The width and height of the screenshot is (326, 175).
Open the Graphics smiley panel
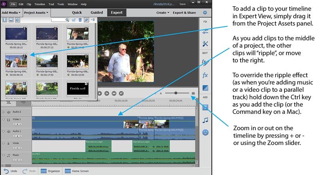[x=205, y=132]
